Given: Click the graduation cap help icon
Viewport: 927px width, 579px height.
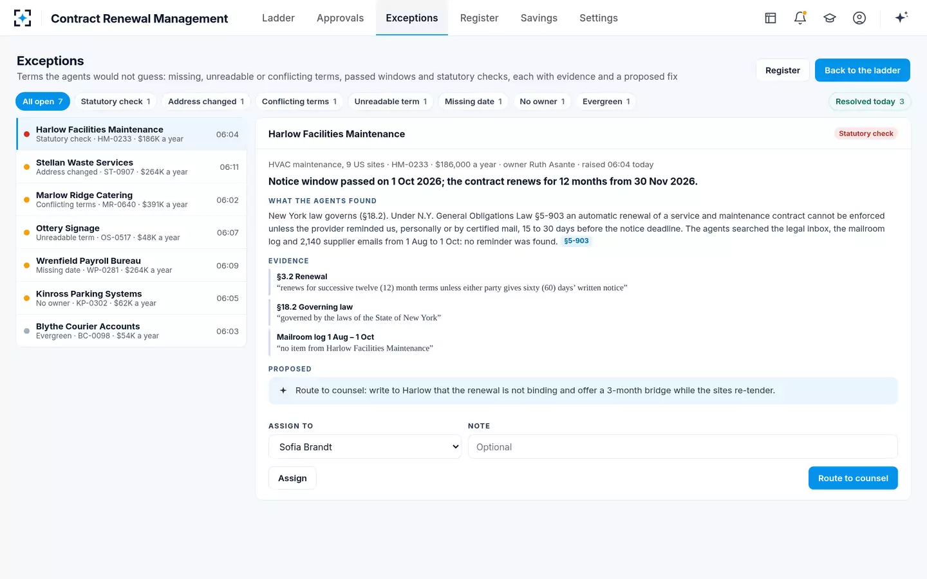Looking at the screenshot, I should 830,18.
